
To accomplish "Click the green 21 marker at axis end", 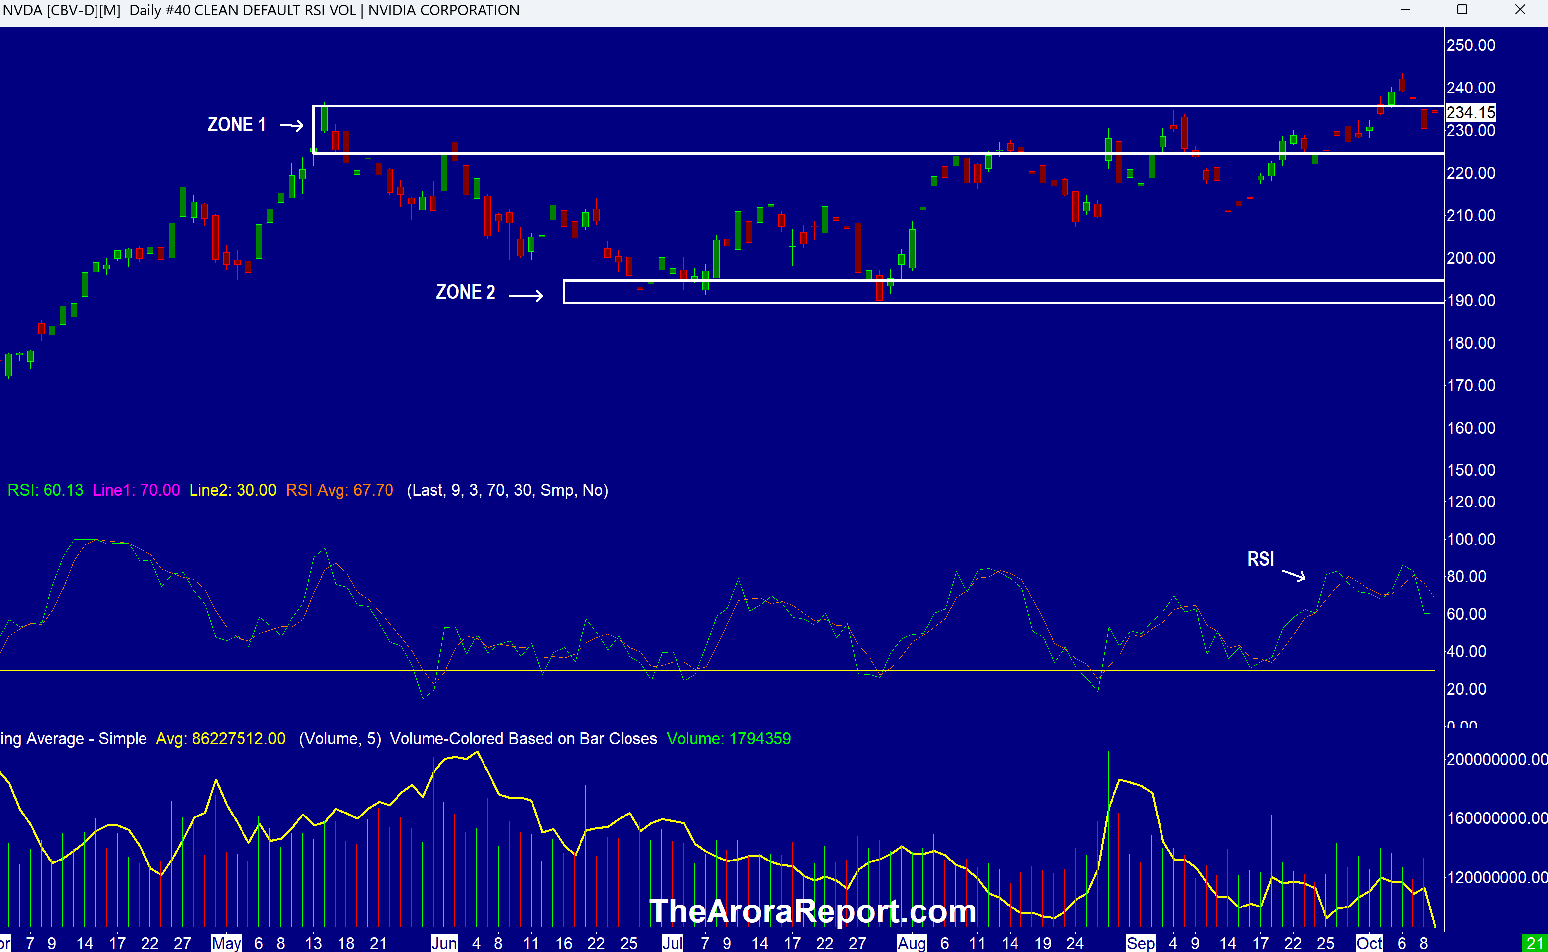I will coord(1536,943).
